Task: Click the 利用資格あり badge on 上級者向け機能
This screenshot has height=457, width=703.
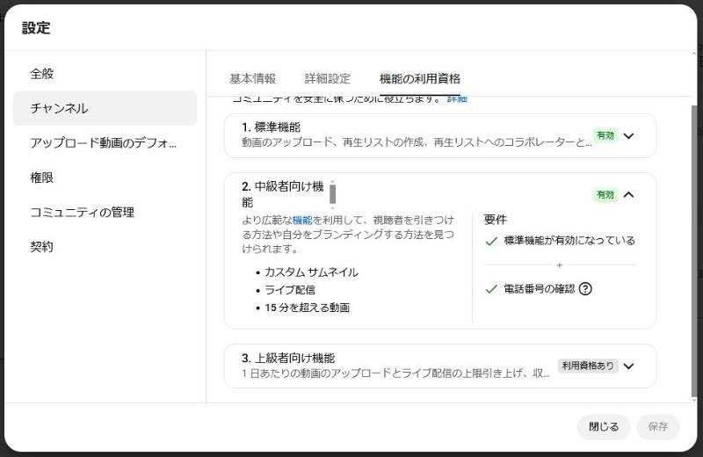Action: (588, 366)
